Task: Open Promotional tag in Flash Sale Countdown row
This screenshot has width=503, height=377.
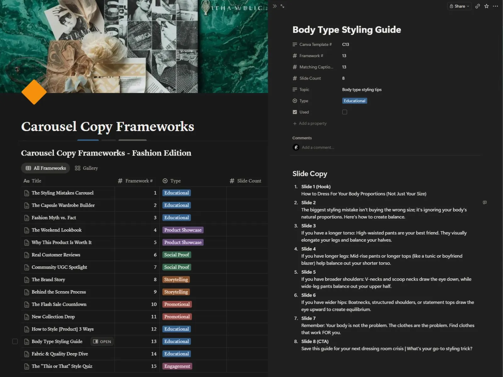Action: click(x=177, y=304)
